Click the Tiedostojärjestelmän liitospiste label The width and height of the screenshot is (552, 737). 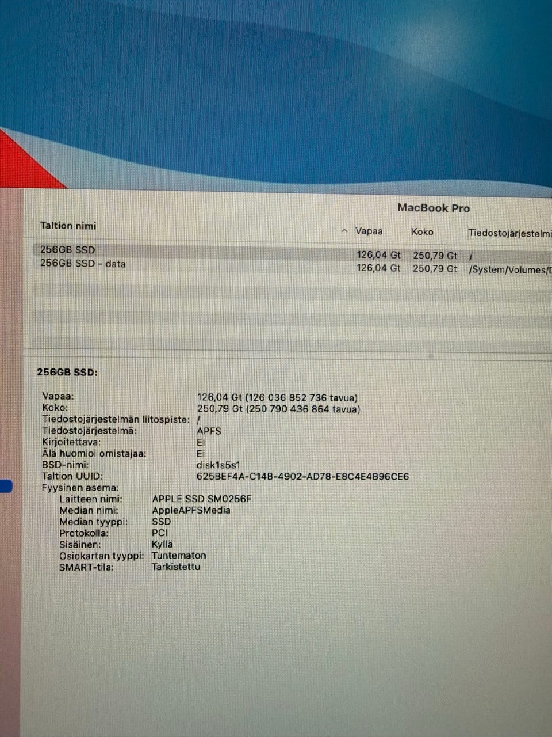click(116, 419)
